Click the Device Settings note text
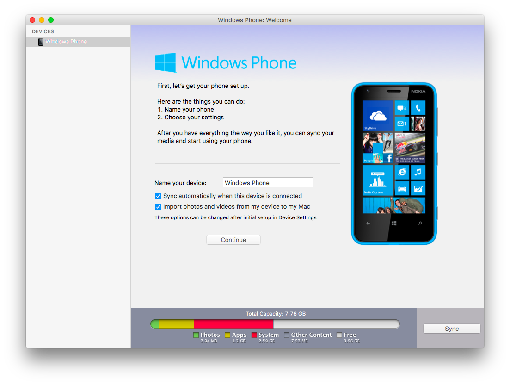This screenshot has height=385, width=510. point(235,217)
